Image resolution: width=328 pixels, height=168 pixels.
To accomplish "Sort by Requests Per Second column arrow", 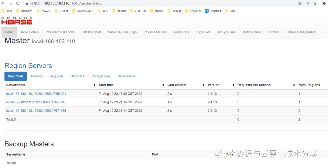I will pyautogui.click(x=294, y=85).
